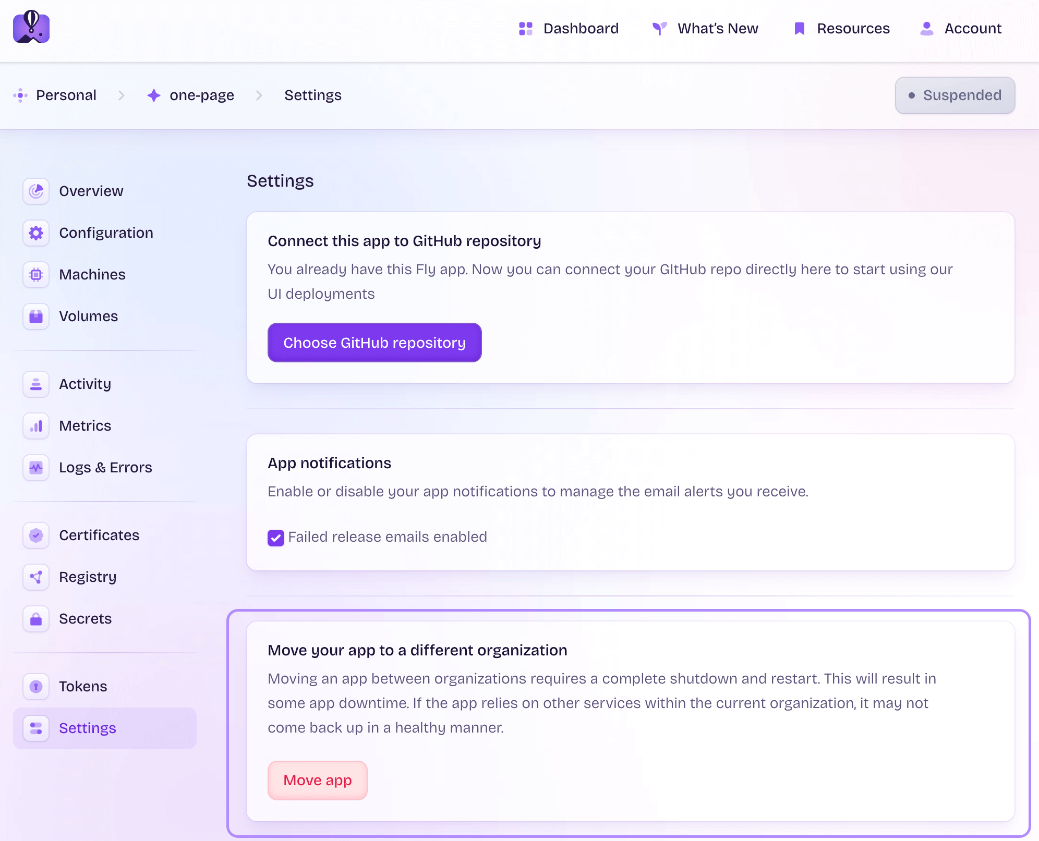The height and width of the screenshot is (841, 1039).
Task: Expand the Personal breadcrumb chevron
Action: tap(122, 95)
